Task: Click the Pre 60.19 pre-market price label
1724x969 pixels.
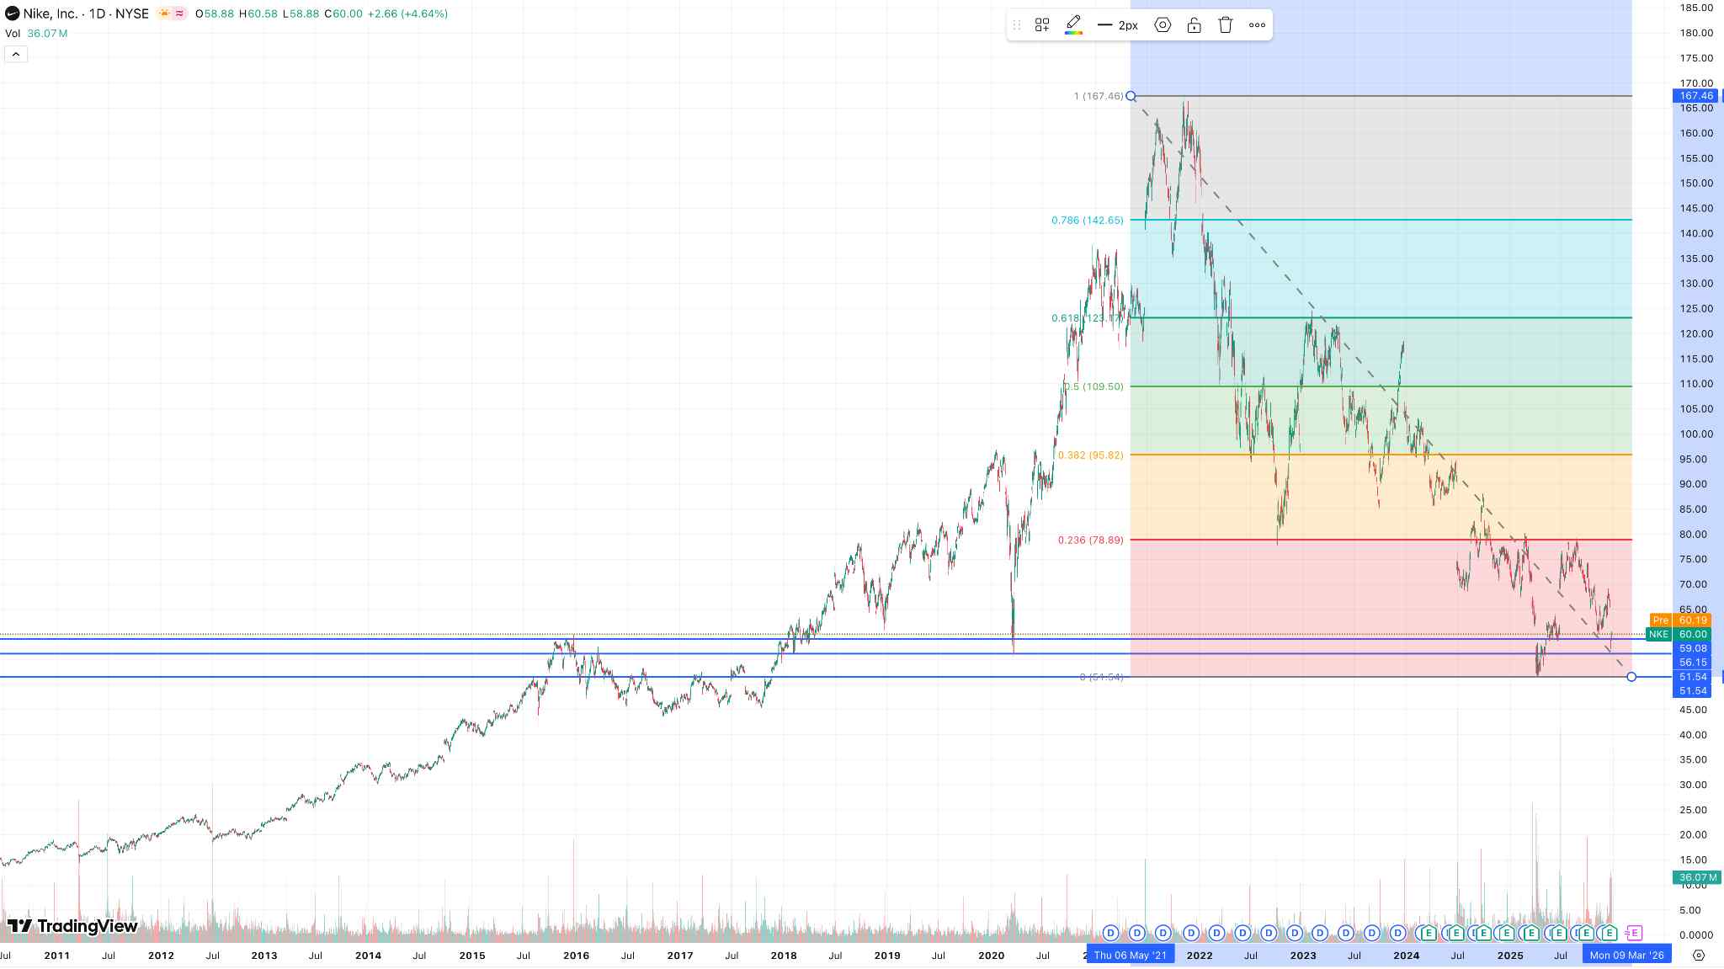Action: [x=1681, y=620]
